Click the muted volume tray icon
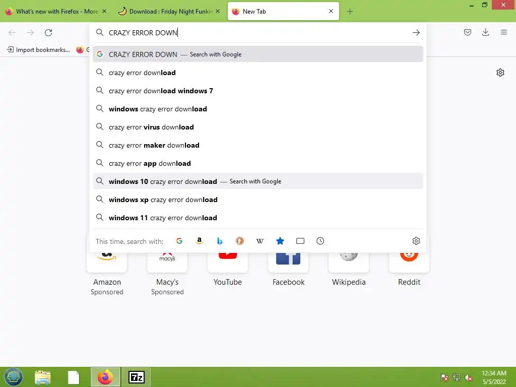Viewport: 516px width, 387px height. click(x=469, y=377)
